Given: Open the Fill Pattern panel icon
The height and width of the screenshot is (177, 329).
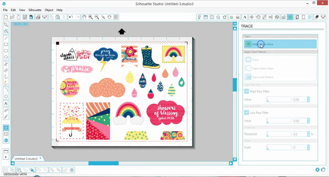Looking at the screenshot, I should tap(212, 17).
